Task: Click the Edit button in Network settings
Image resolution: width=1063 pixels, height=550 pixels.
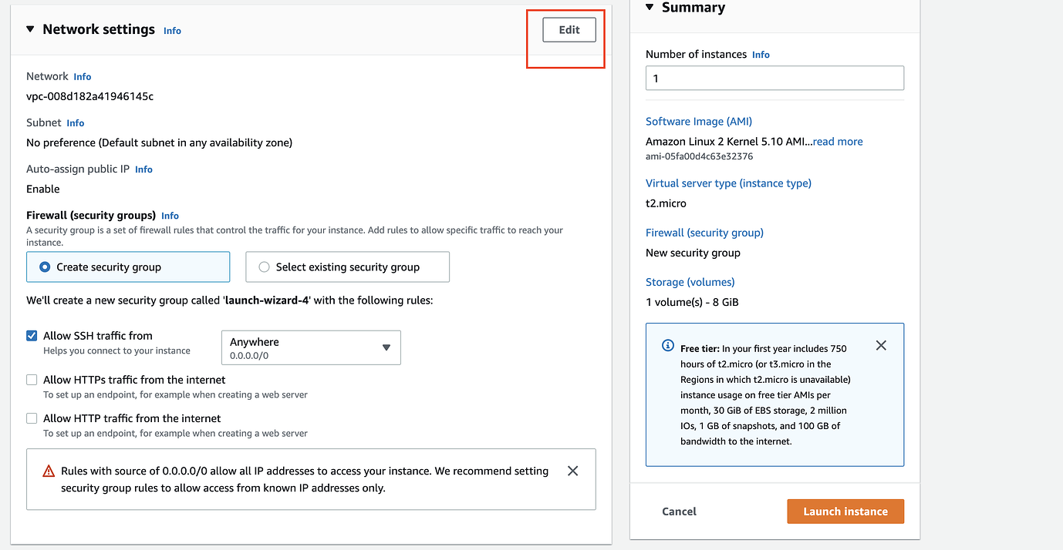Action: coord(569,30)
